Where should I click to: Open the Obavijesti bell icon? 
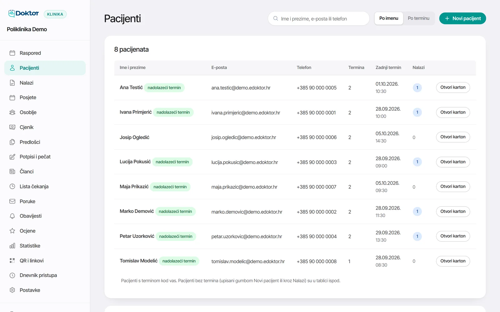point(12,216)
